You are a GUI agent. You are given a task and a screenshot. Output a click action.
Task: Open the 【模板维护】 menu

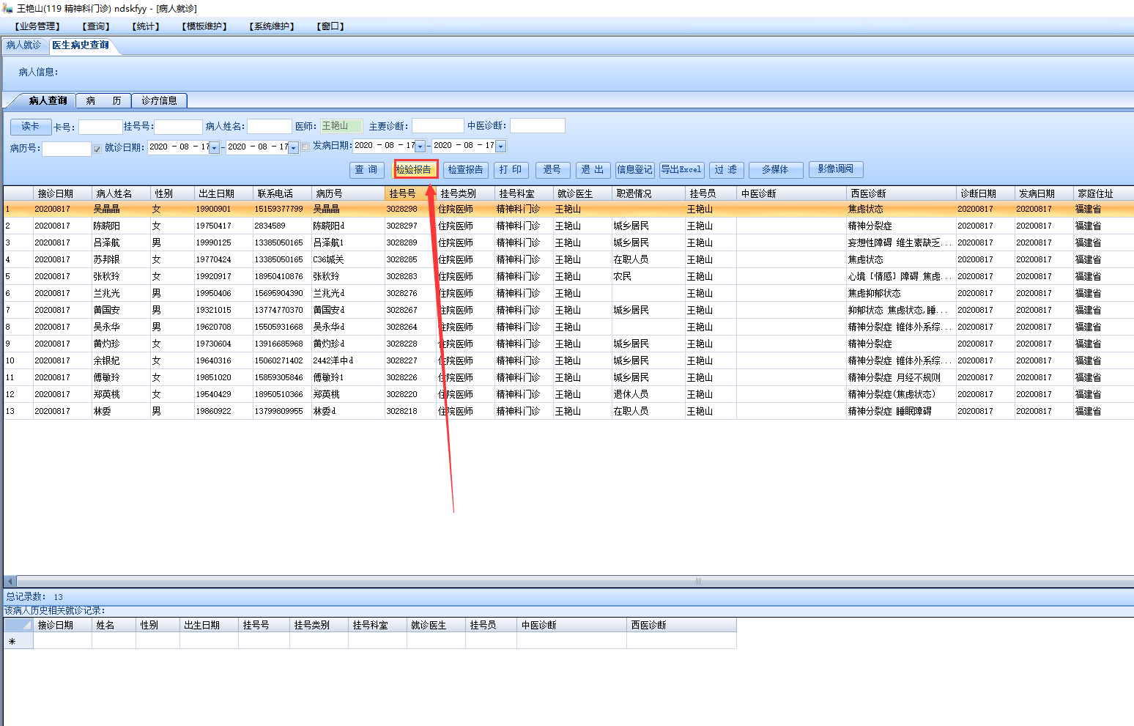tap(204, 26)
